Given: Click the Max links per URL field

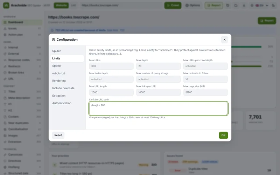Looking at the screenshot, I should pos(158,92).
